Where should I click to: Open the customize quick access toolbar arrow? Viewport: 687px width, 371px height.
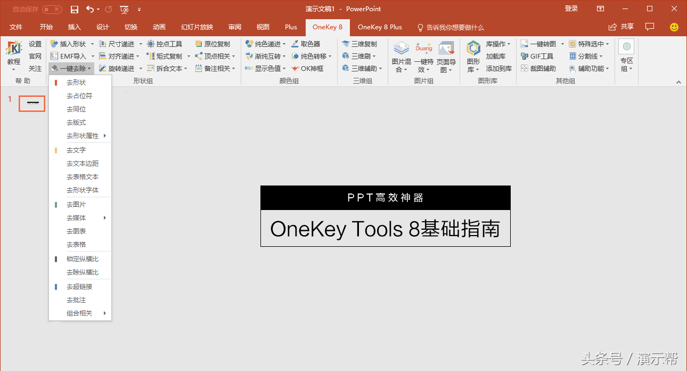[x=139, y=10]
